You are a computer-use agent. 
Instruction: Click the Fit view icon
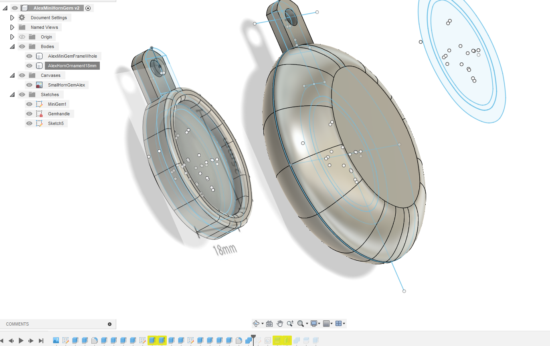[x=301, y=323]
